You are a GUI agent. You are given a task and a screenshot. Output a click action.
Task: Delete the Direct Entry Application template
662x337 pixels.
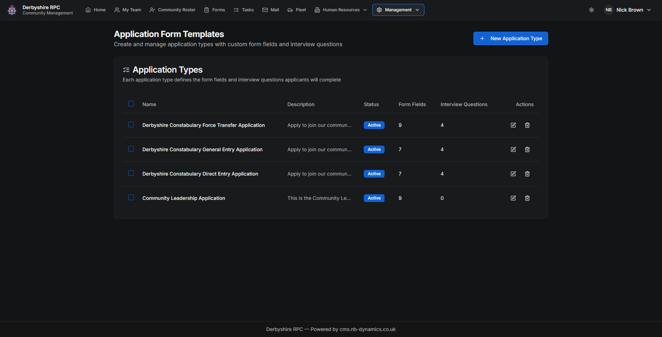click(x=527, y=174)
